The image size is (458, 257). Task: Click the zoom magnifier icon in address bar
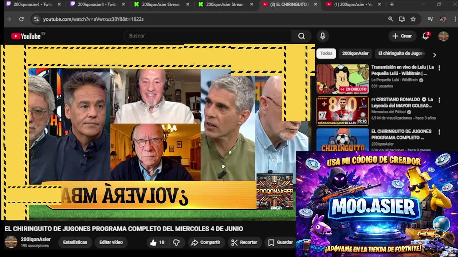(391, 19)
